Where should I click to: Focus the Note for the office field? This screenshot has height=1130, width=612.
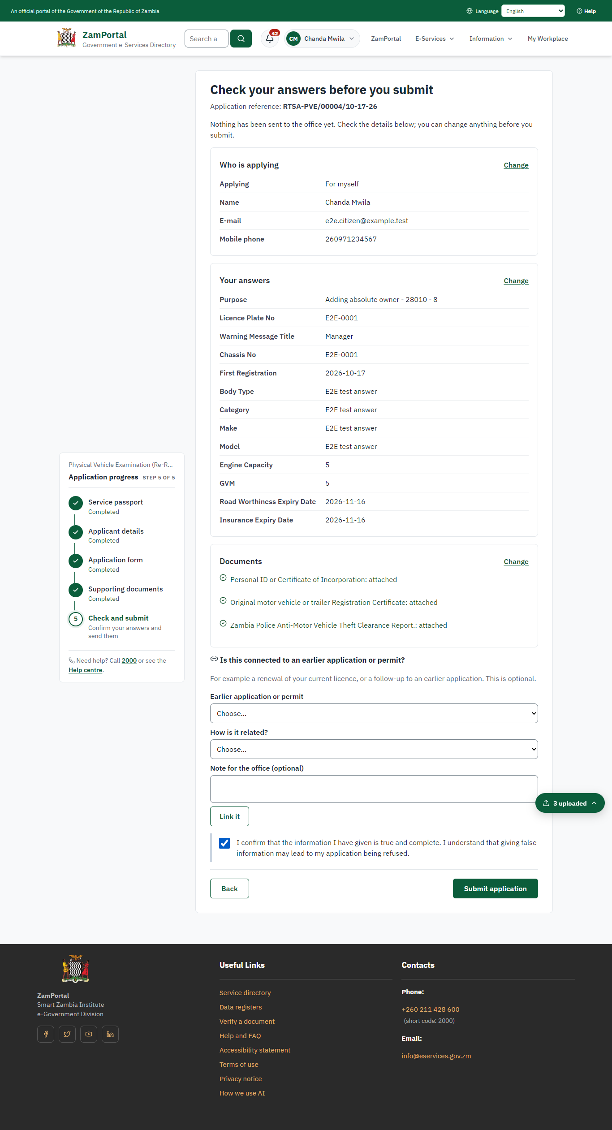(x=374, y=789)
